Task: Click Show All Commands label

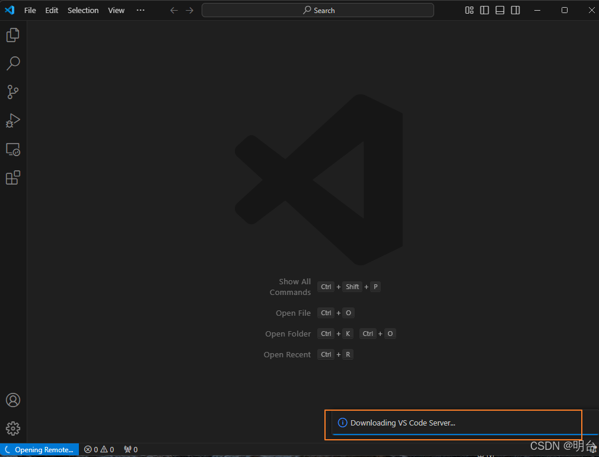Action: point(291,287)
